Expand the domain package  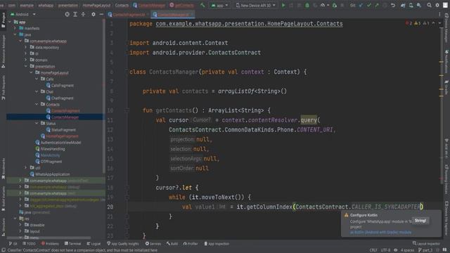click(x=26, y=60)
